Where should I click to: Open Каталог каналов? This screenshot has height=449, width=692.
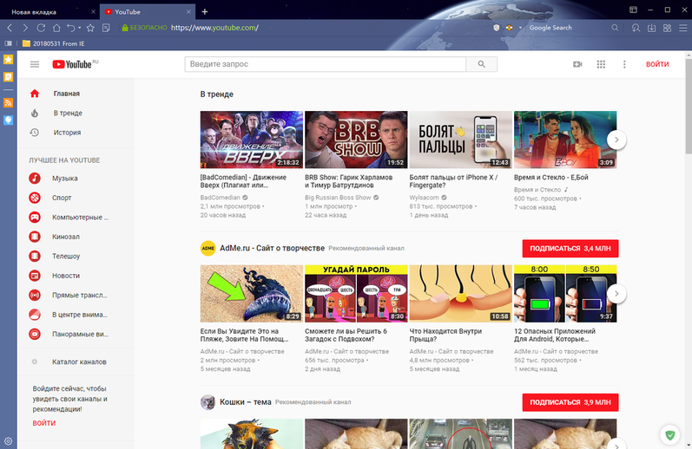(x=79, y=362)
